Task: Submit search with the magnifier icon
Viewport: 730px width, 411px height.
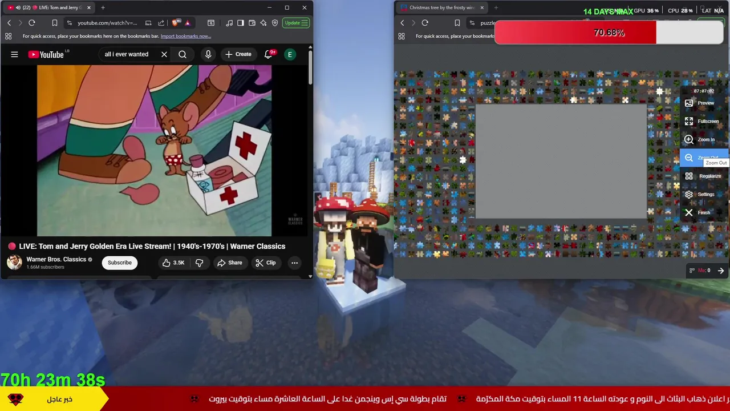Action: click(x=182, y=54)
